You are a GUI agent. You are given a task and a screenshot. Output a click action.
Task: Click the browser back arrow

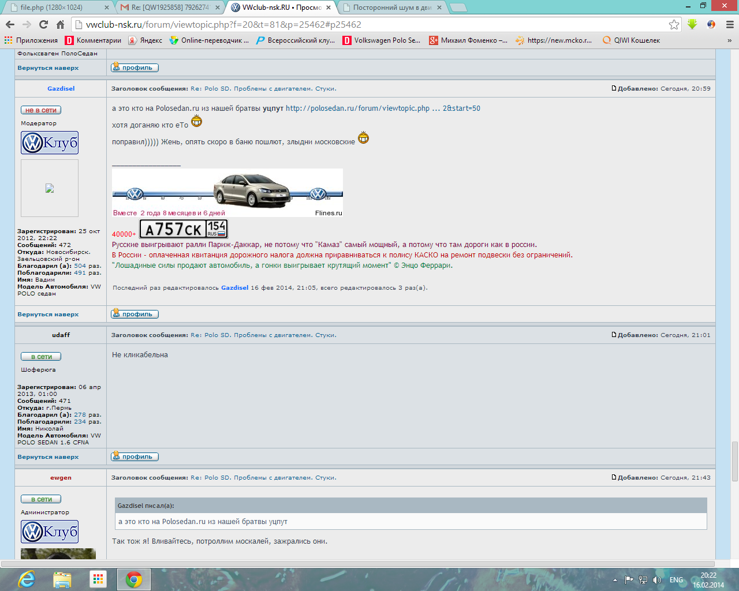[10, 24]
